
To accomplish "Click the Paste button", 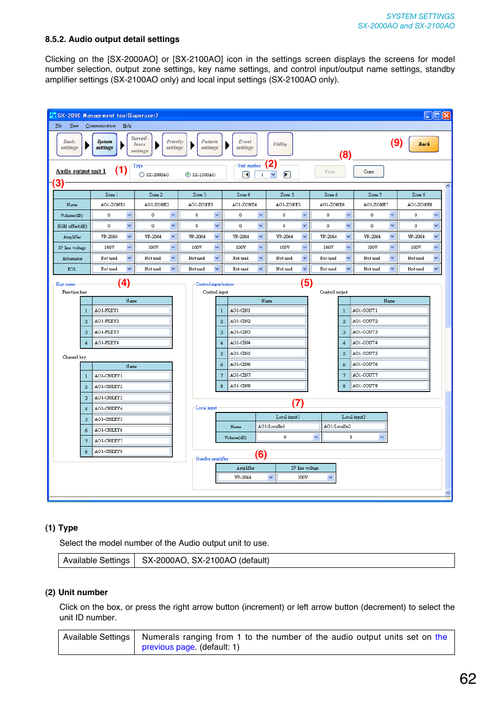I will (x=330, y=172).
